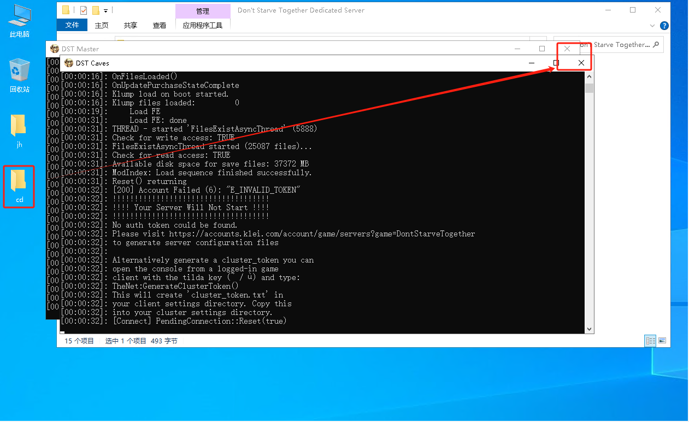
Task: Click the "ModIndex: Load sequence finished successfully" line
Action: [186, 173]
